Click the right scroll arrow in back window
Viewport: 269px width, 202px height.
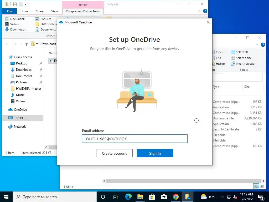264,181
